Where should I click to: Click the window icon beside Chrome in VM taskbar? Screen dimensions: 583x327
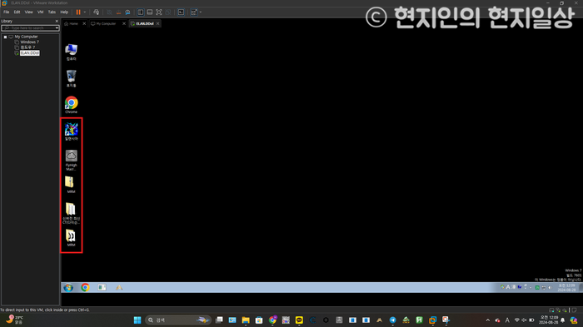tap(102, 288)
